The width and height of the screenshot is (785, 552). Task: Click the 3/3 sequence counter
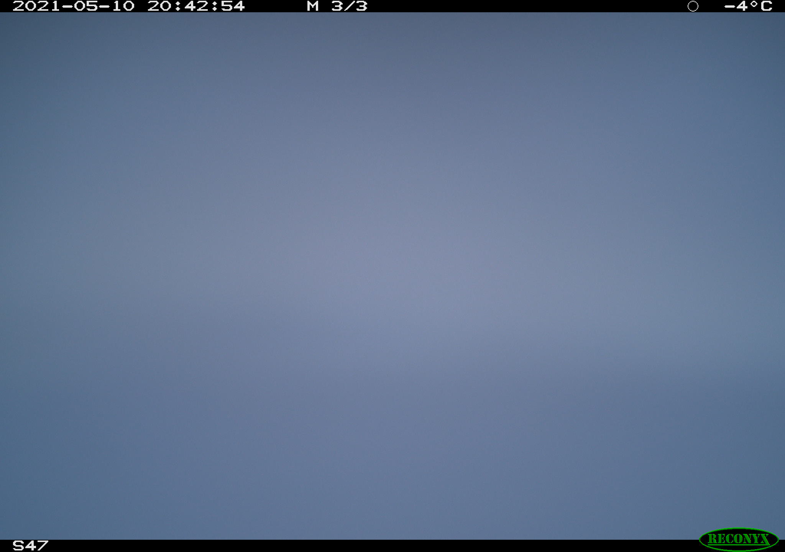pyautogui.click(x=349, y=6)
